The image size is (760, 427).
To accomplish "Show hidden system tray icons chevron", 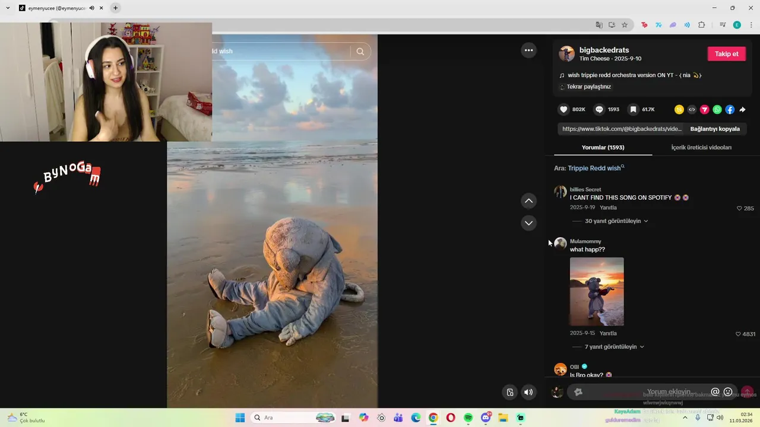I will click(685, 418).
